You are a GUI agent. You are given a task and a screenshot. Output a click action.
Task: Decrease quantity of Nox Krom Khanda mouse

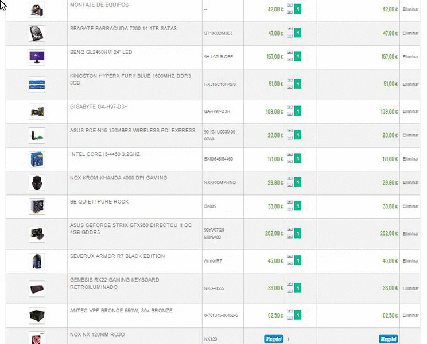(290, 185)
